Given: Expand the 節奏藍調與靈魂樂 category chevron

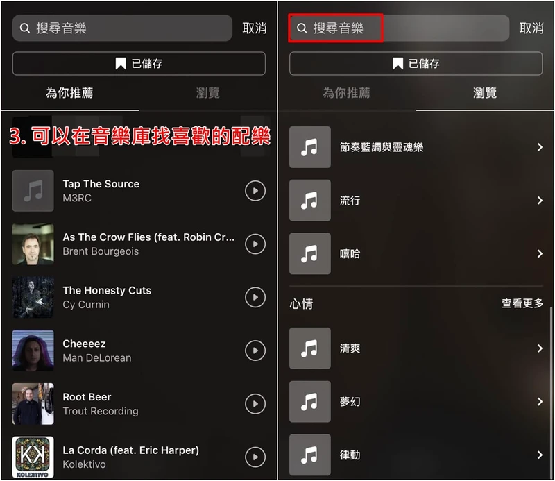Looking at the screenshot, I should pyautogui.click(x=540, y=147).
